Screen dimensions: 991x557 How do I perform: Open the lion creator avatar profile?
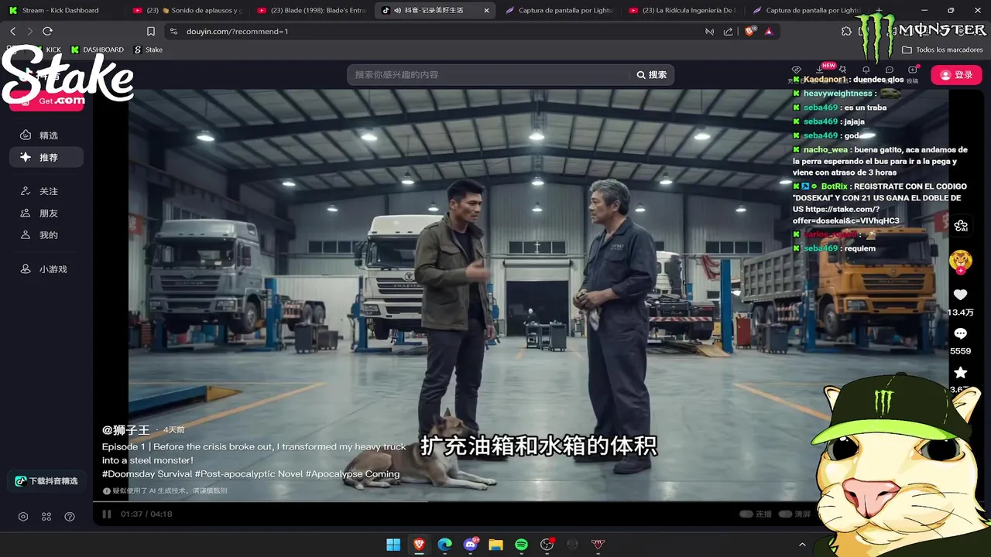pos(960,260)
